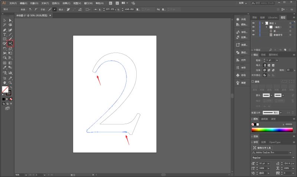Screen dimensions: 297x177
Task: Open the 路径 (Pathfinder) collapsed panel
Action: point(241,53)
